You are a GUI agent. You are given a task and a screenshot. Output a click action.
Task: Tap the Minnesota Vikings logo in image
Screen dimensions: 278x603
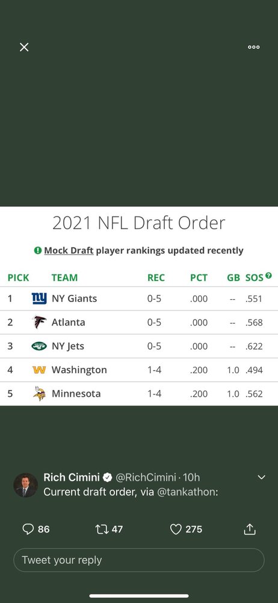coord(39,393)
